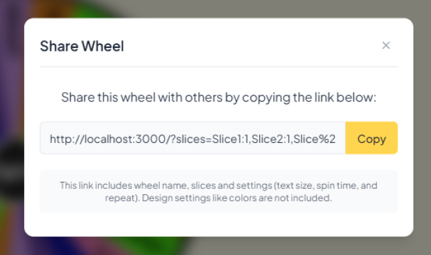Close the Share Wheel dialog

pyautogui.click(x=386, y=45)
